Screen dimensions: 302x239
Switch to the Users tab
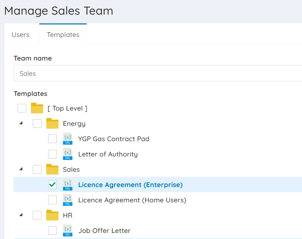(x=20, y=35)
